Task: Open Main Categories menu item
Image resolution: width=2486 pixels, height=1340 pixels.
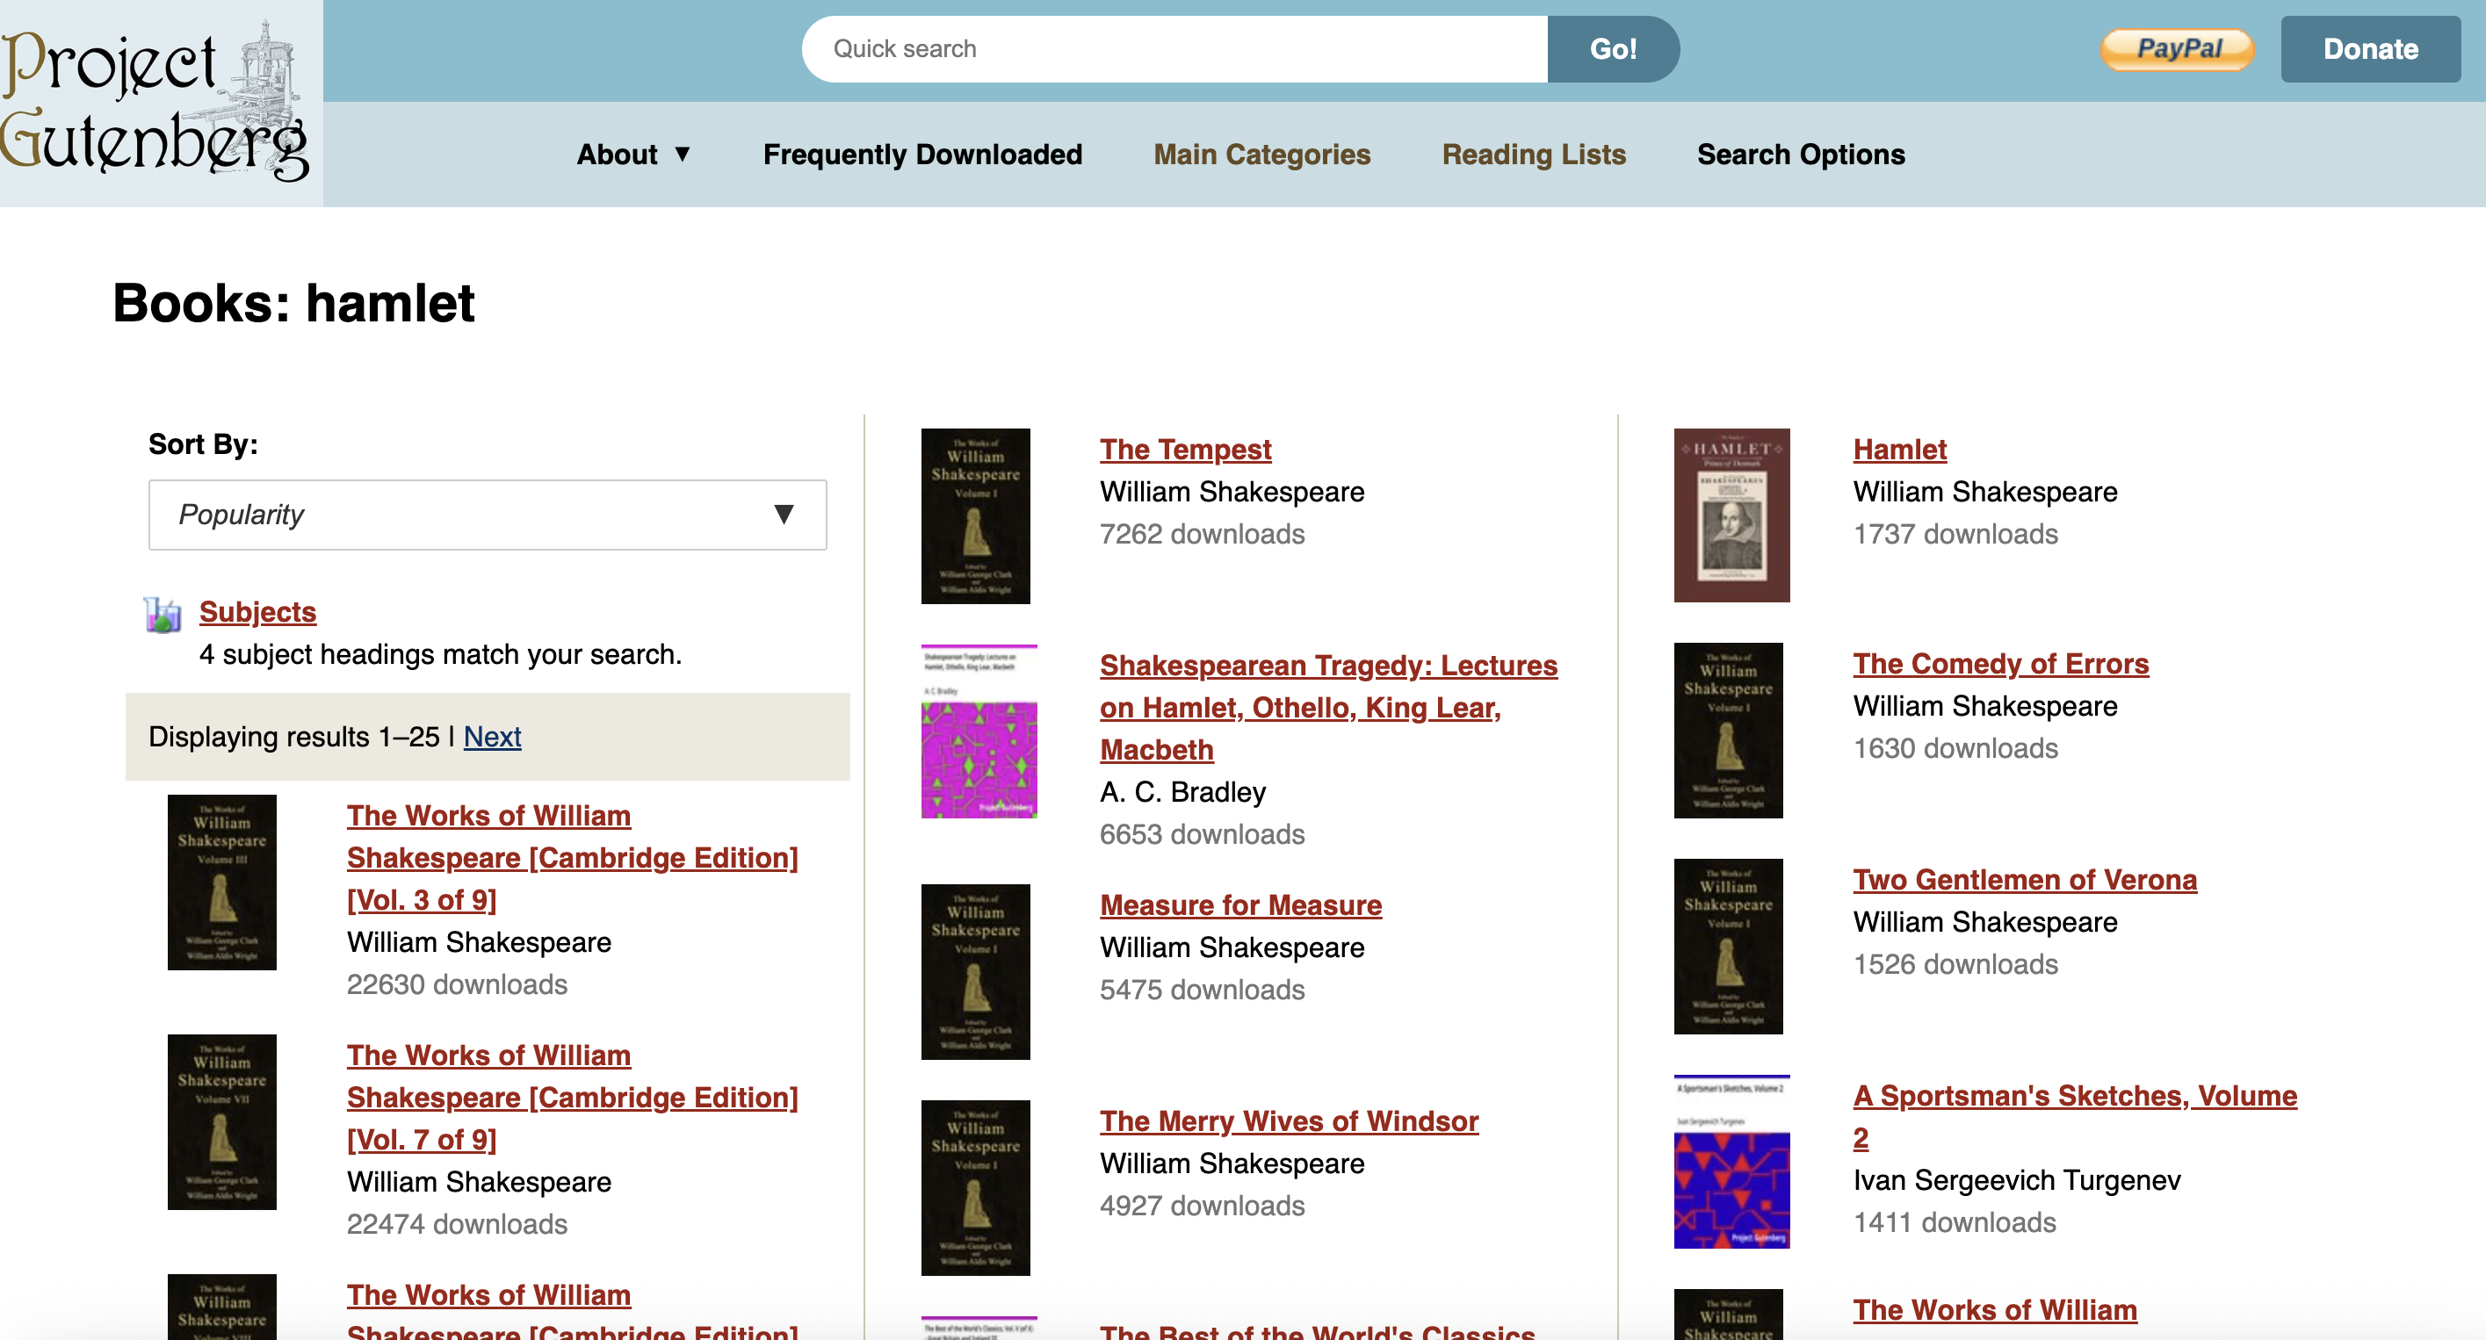Action: (x=1261, y=155)
